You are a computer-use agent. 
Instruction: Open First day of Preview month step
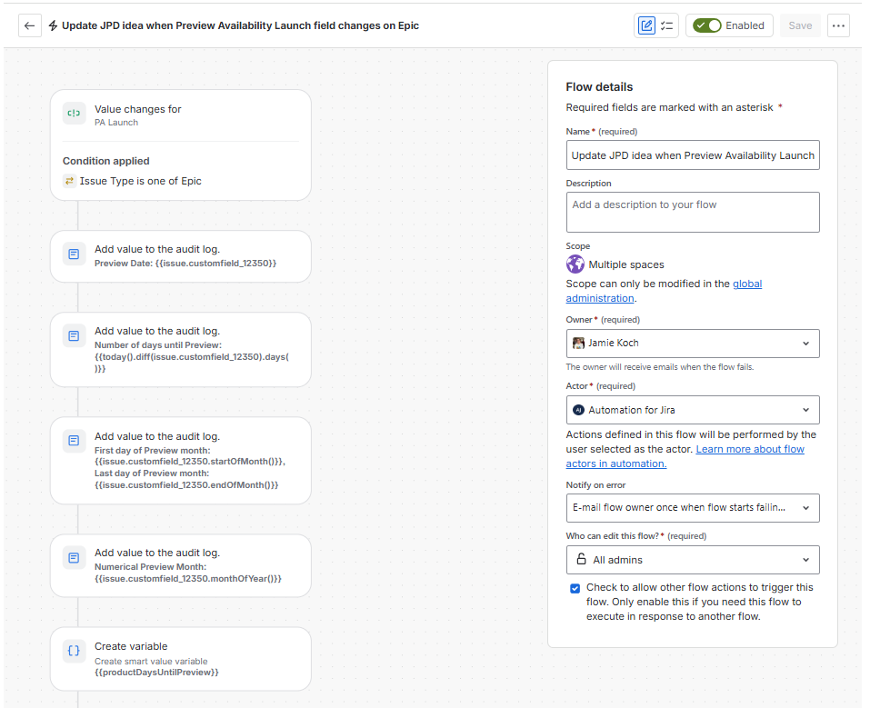coord(181,461)
